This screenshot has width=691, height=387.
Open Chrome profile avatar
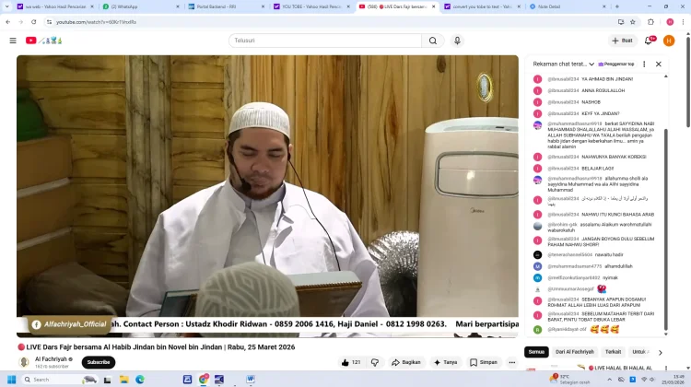[670, 21]
